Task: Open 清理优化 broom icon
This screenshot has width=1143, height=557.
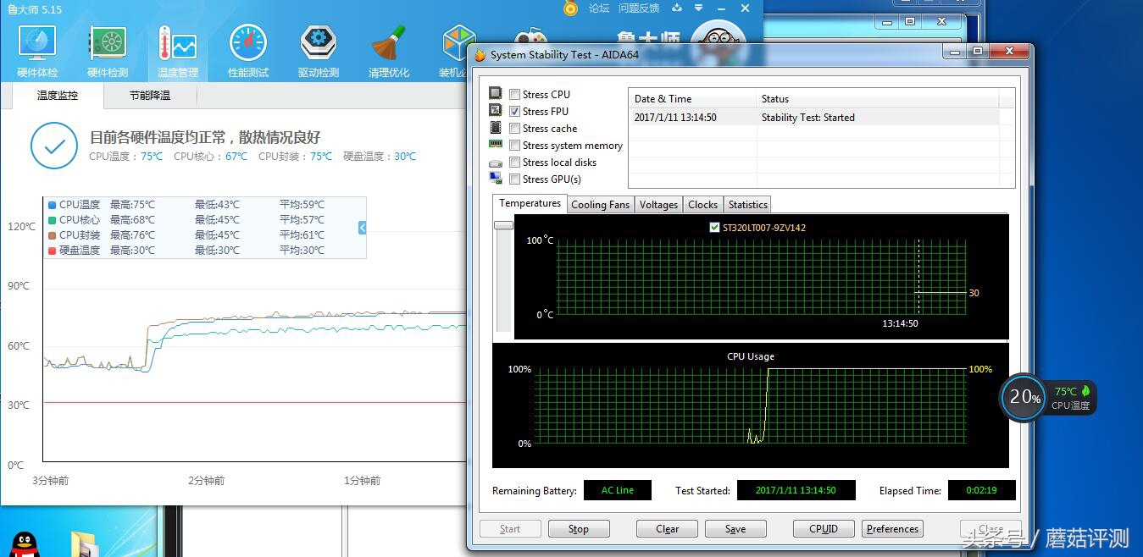Action: (x=388, y=49)
